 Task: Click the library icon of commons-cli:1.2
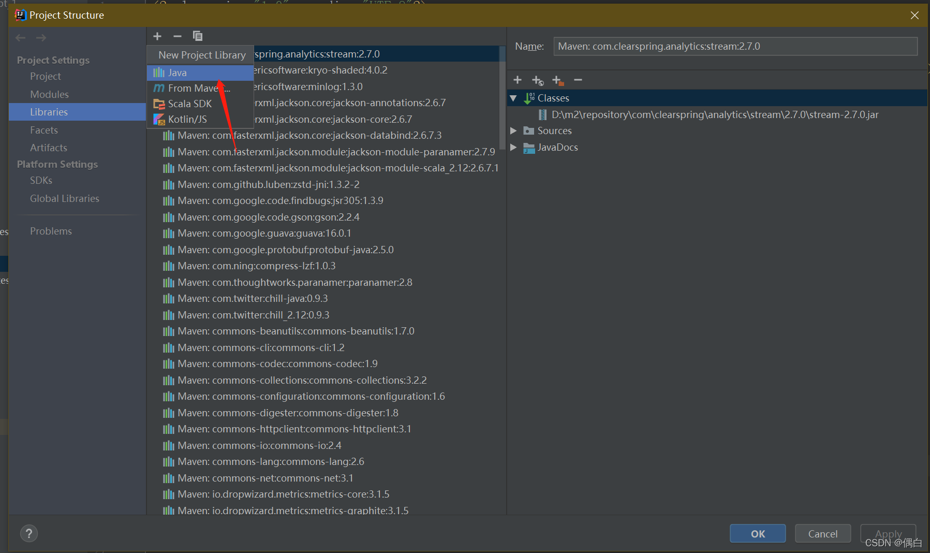[169, 348]
